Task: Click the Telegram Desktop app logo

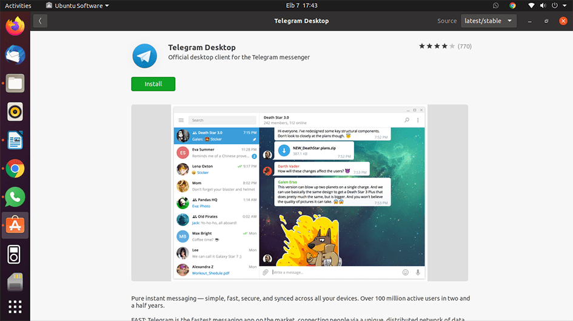Action: (x=145, y=56)
